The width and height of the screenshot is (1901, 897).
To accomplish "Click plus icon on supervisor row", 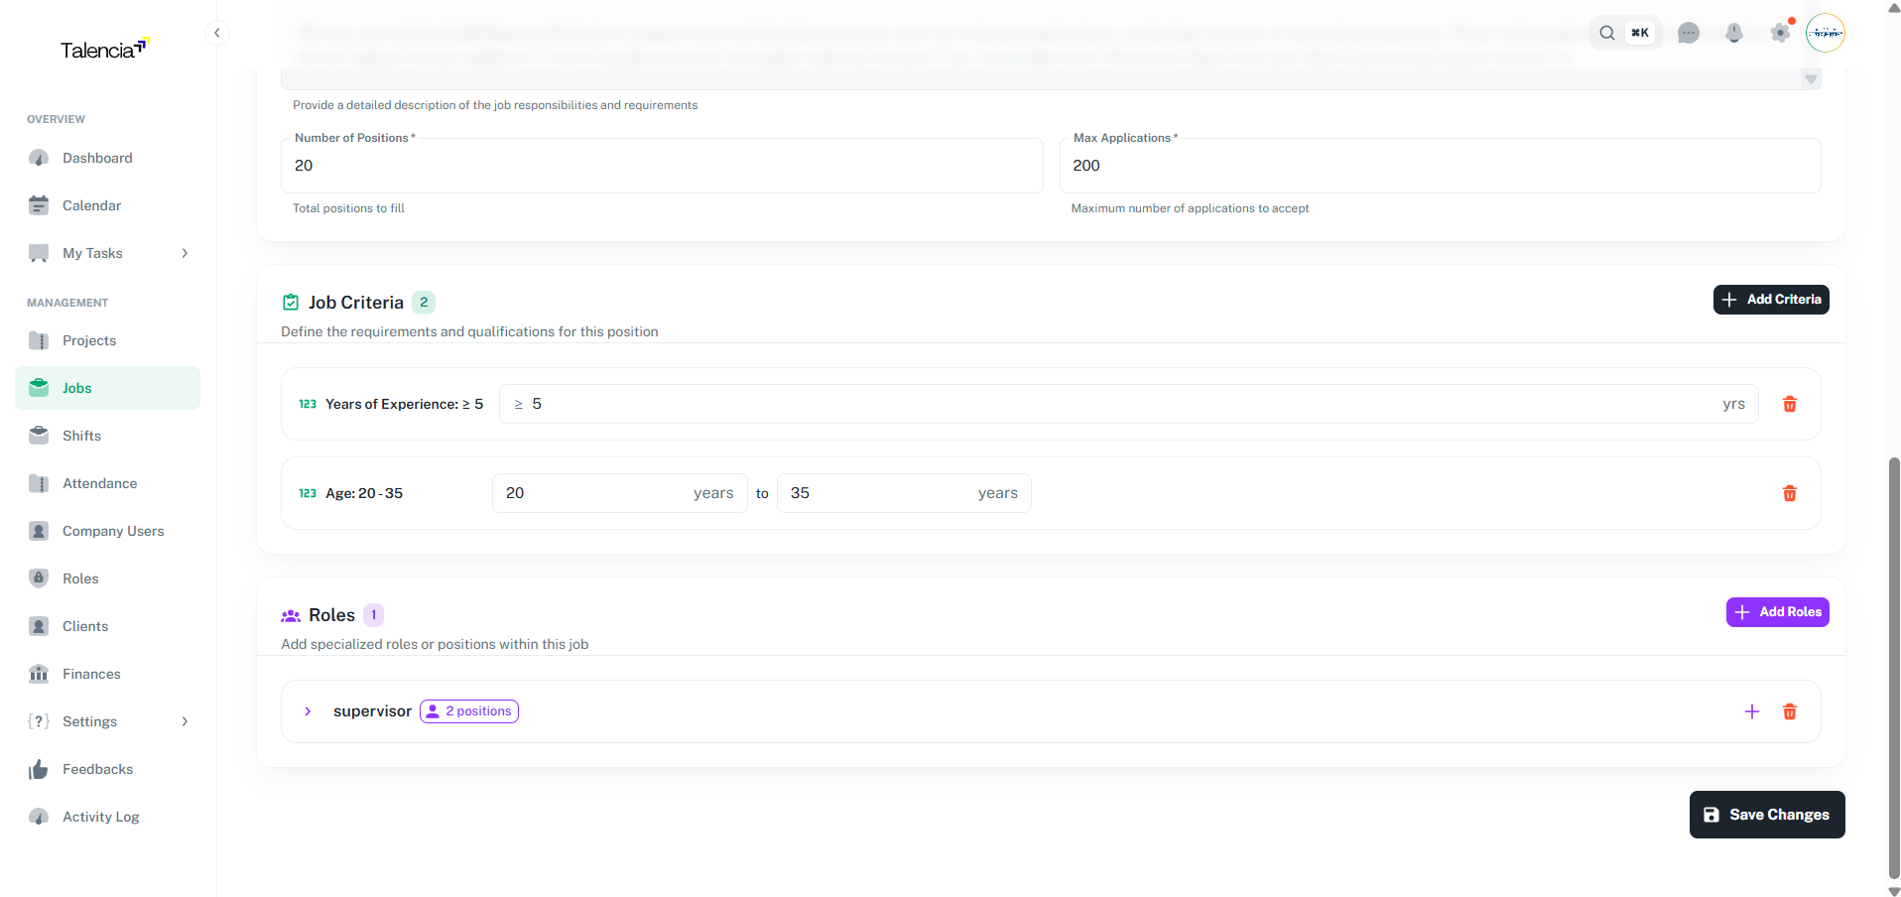I will (x=1751, y=711).
